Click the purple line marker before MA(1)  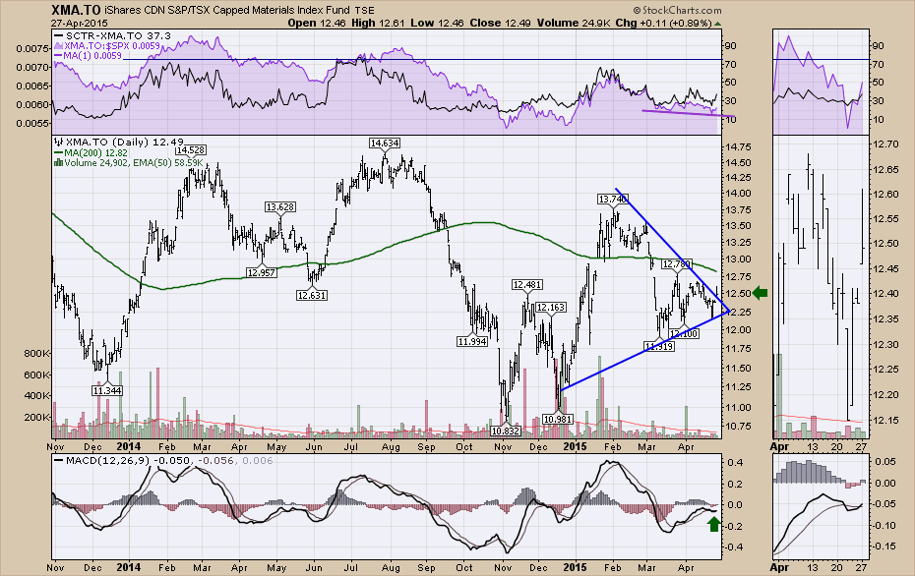(x=59, y=56)
